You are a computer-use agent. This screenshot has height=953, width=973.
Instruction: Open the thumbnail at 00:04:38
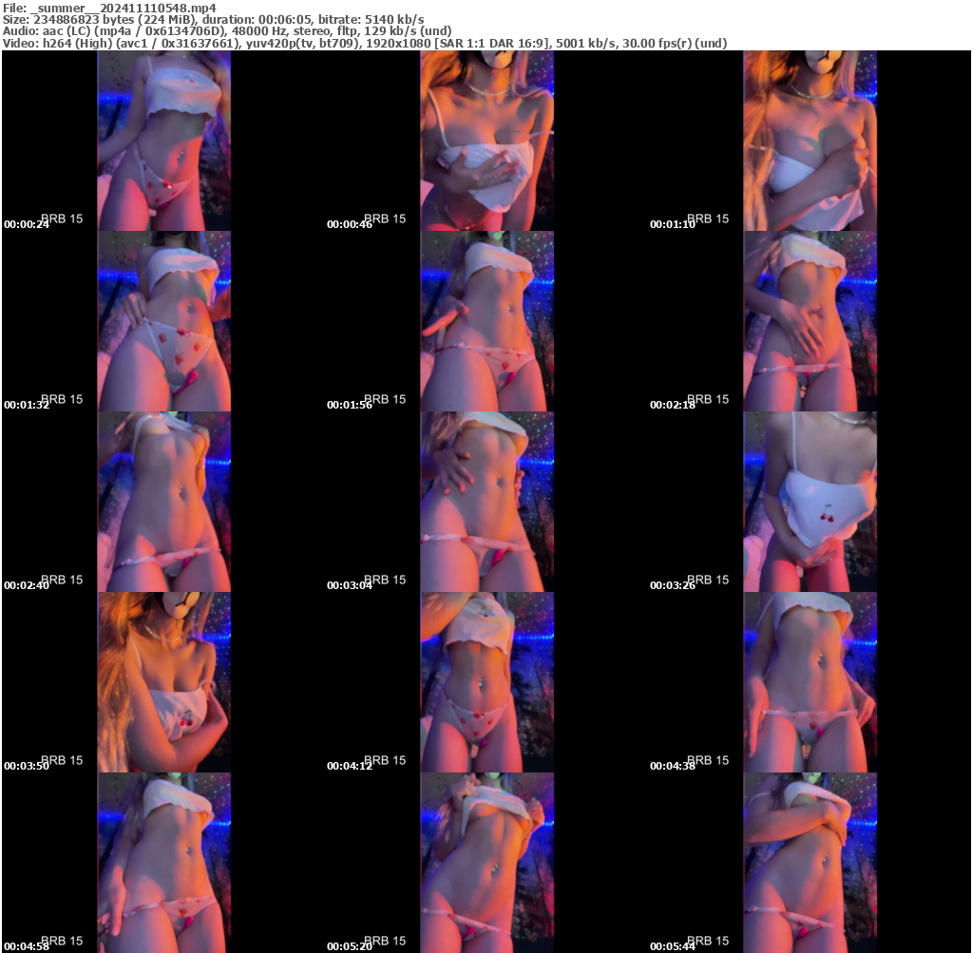click(811, 681)
